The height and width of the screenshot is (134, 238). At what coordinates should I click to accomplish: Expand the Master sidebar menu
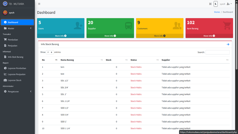coord(17,28)
